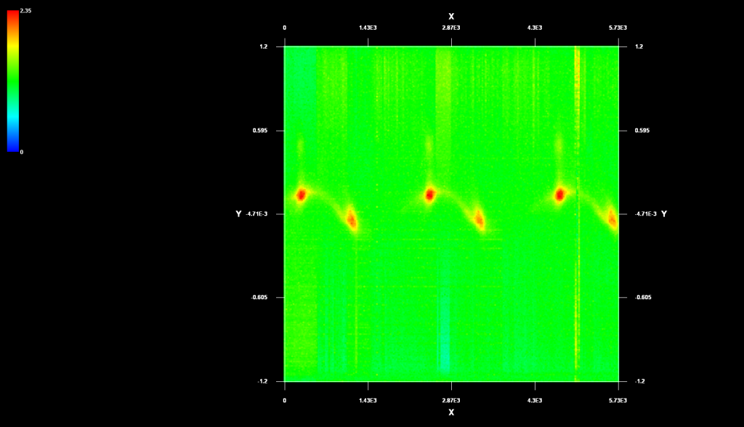The width and height of the screenshot is (744, 427).
Task: Click the 0 tick label on top axis
Action: pyautogui.click(x=284, y=28)
